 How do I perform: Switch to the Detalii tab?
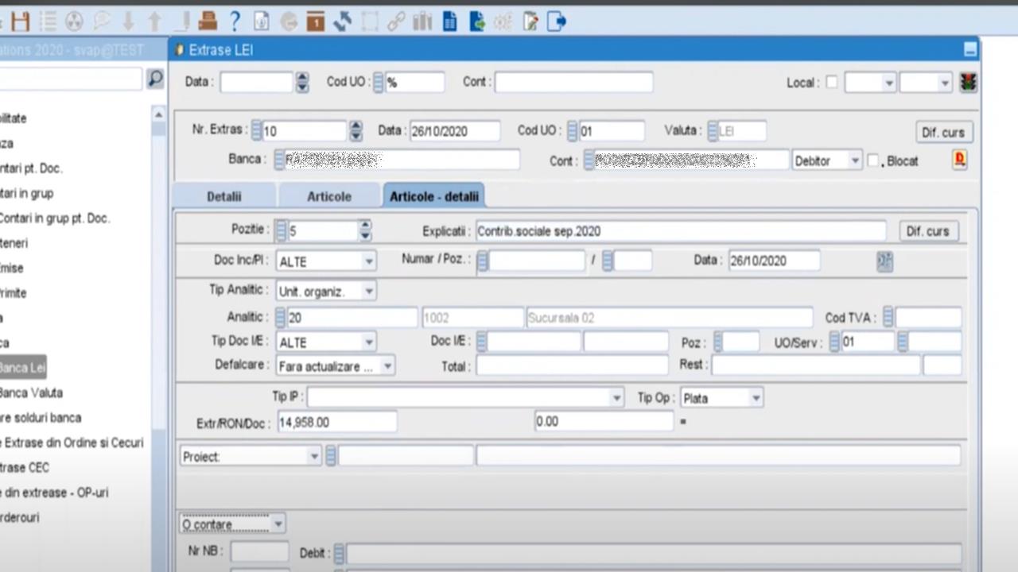(224, 196)
